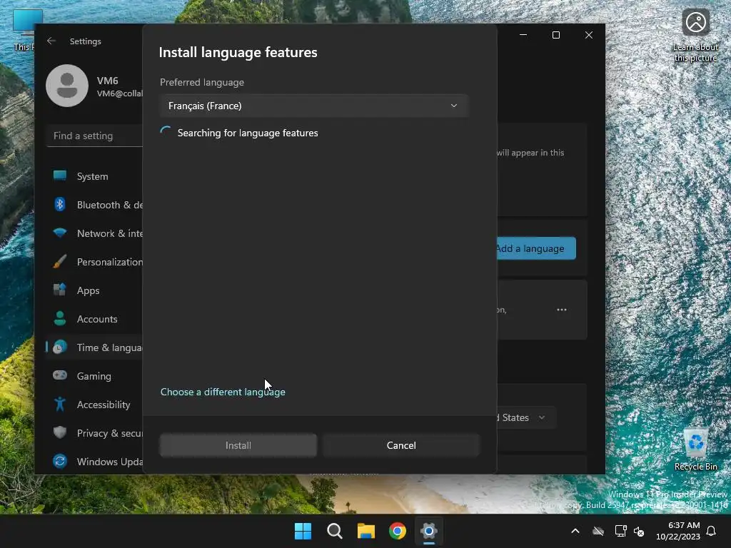Screen dimensions: 731x548
Task: Expand the United States region dropdown
Action: pos(526,417)
